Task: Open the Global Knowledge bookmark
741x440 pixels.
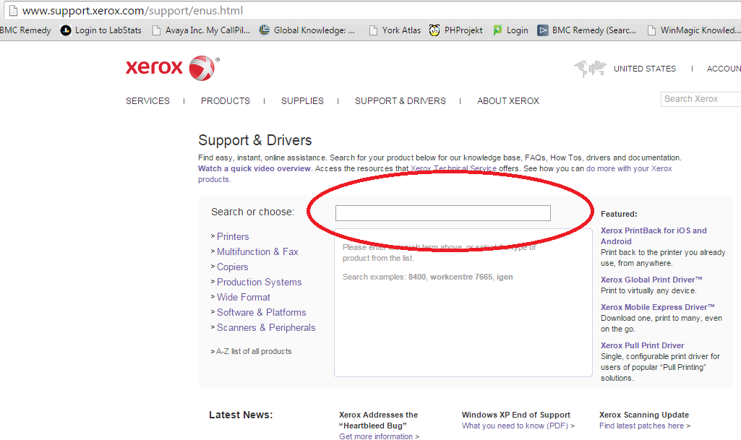Action: pyautogui.click(x=307, y=30)
